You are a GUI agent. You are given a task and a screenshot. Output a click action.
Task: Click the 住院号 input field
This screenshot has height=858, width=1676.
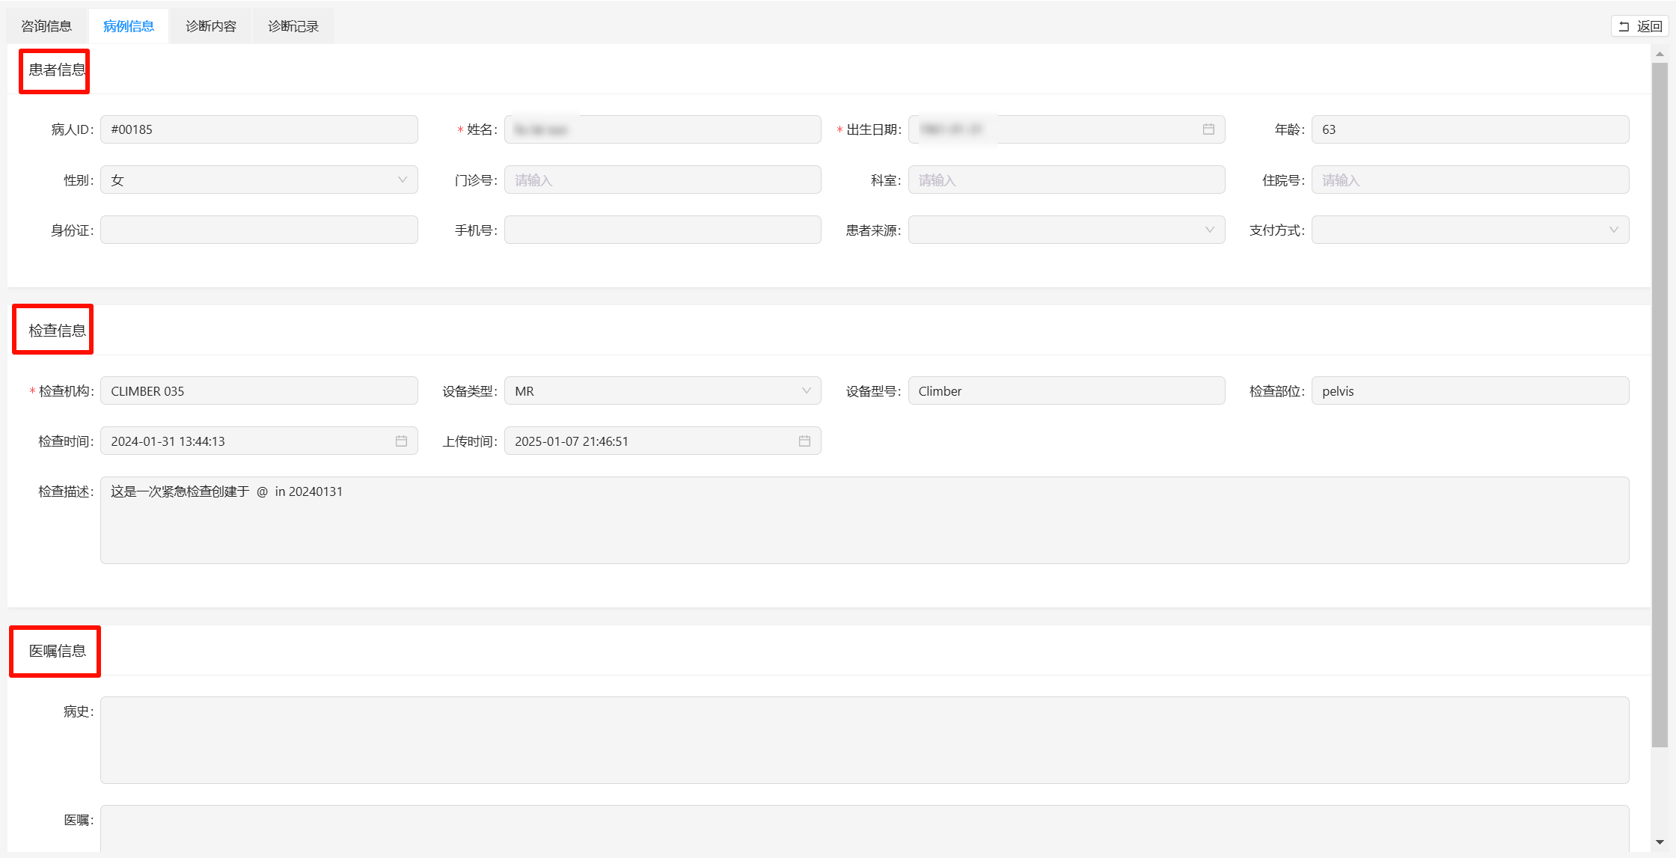point(1469,180)
